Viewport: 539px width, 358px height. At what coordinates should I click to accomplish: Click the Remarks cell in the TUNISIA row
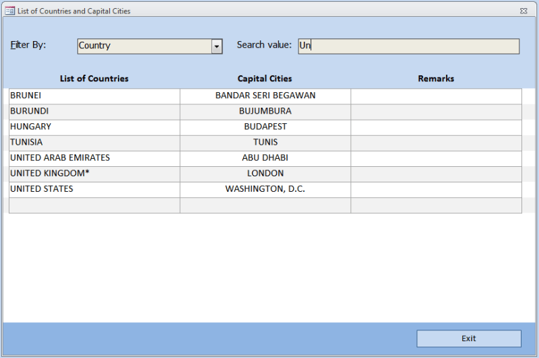click(x=436, y=143)
